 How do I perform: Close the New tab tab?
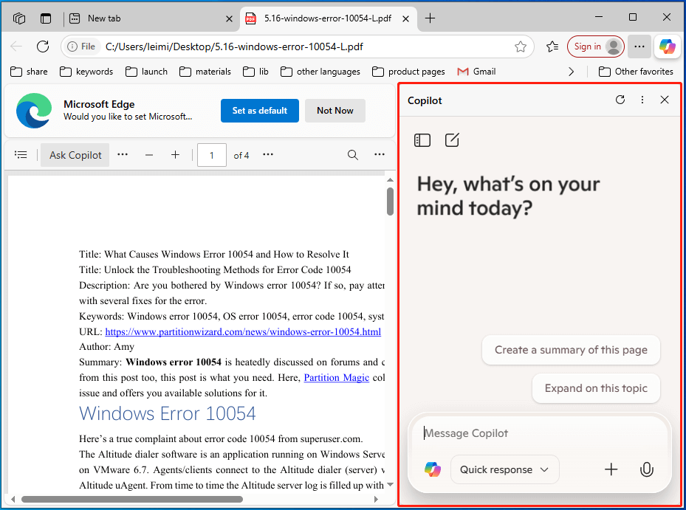tap(229, 18)
